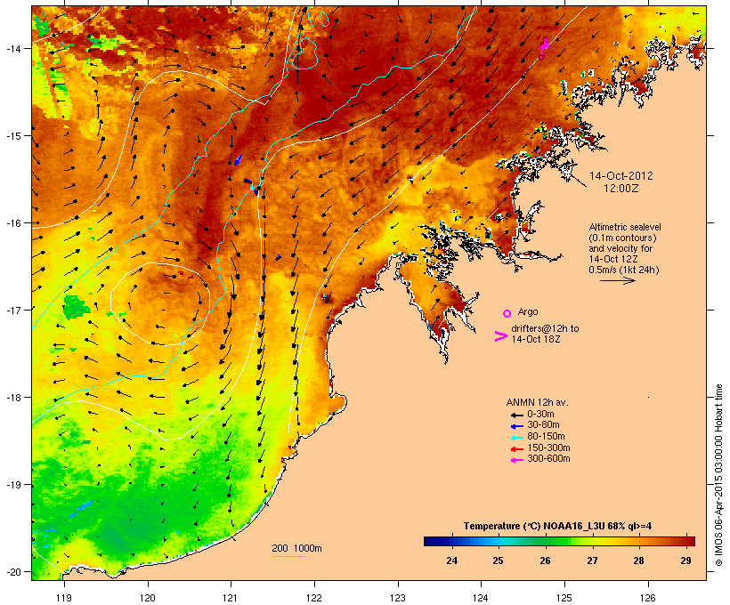Click the latitude label -17
The image size is (730, 605).
coord(12,310)
